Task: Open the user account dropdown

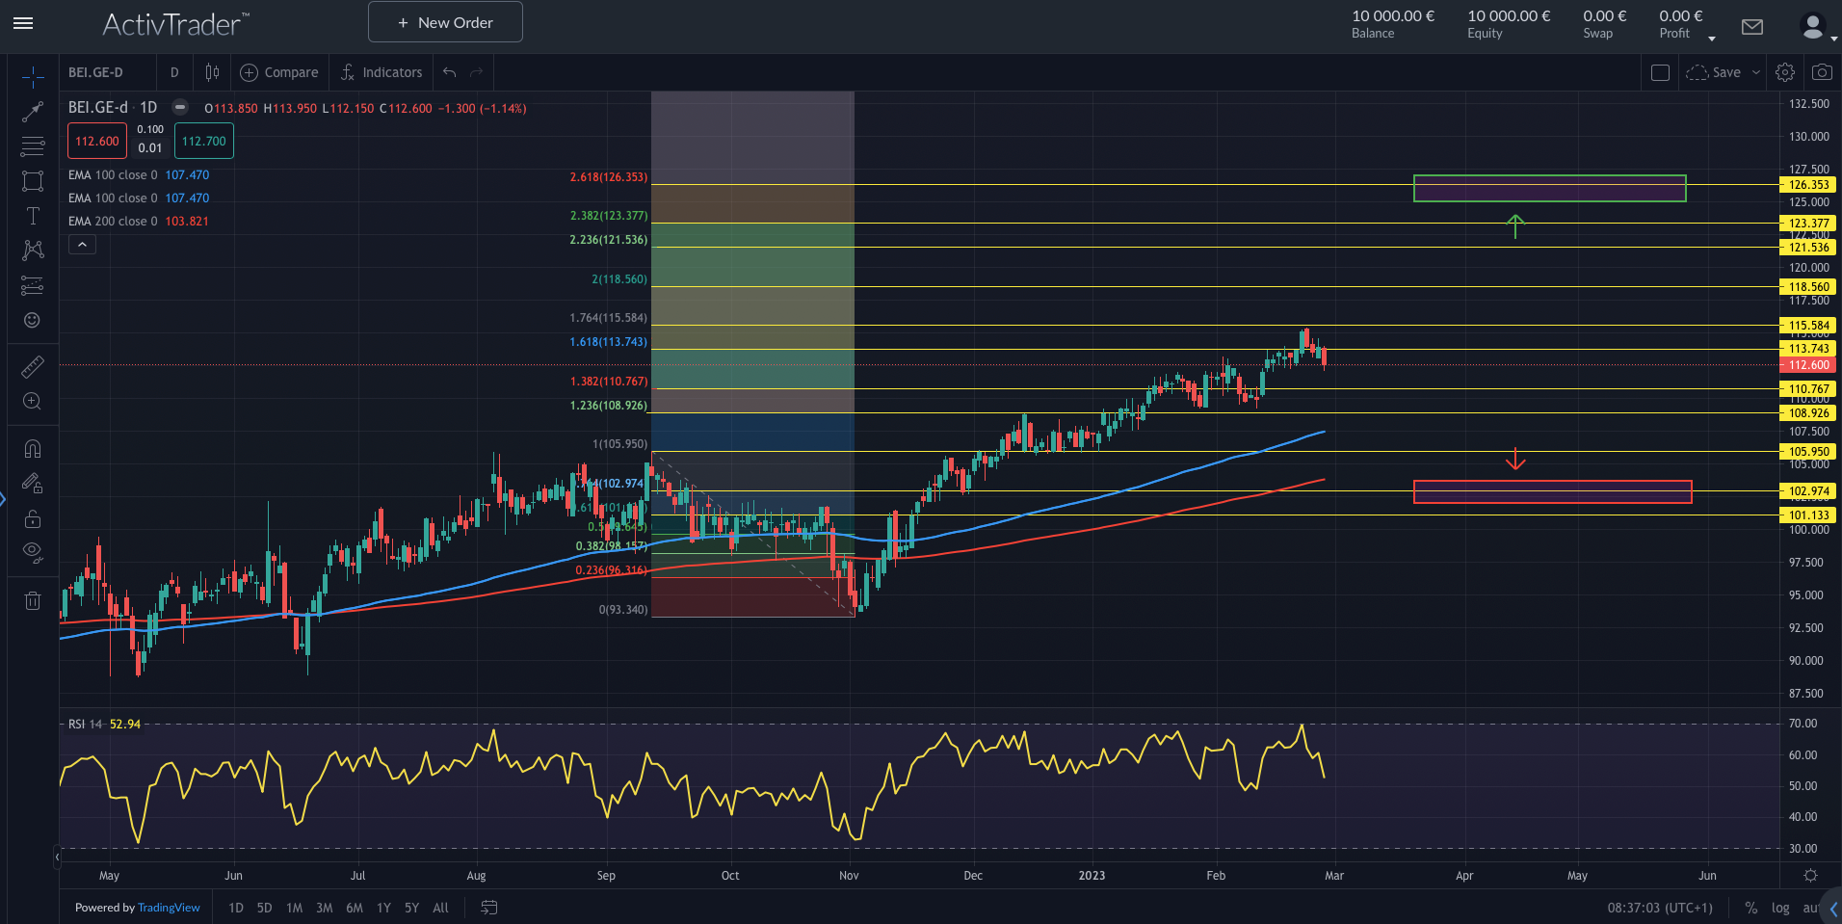Action: [x=1815, y=27]
